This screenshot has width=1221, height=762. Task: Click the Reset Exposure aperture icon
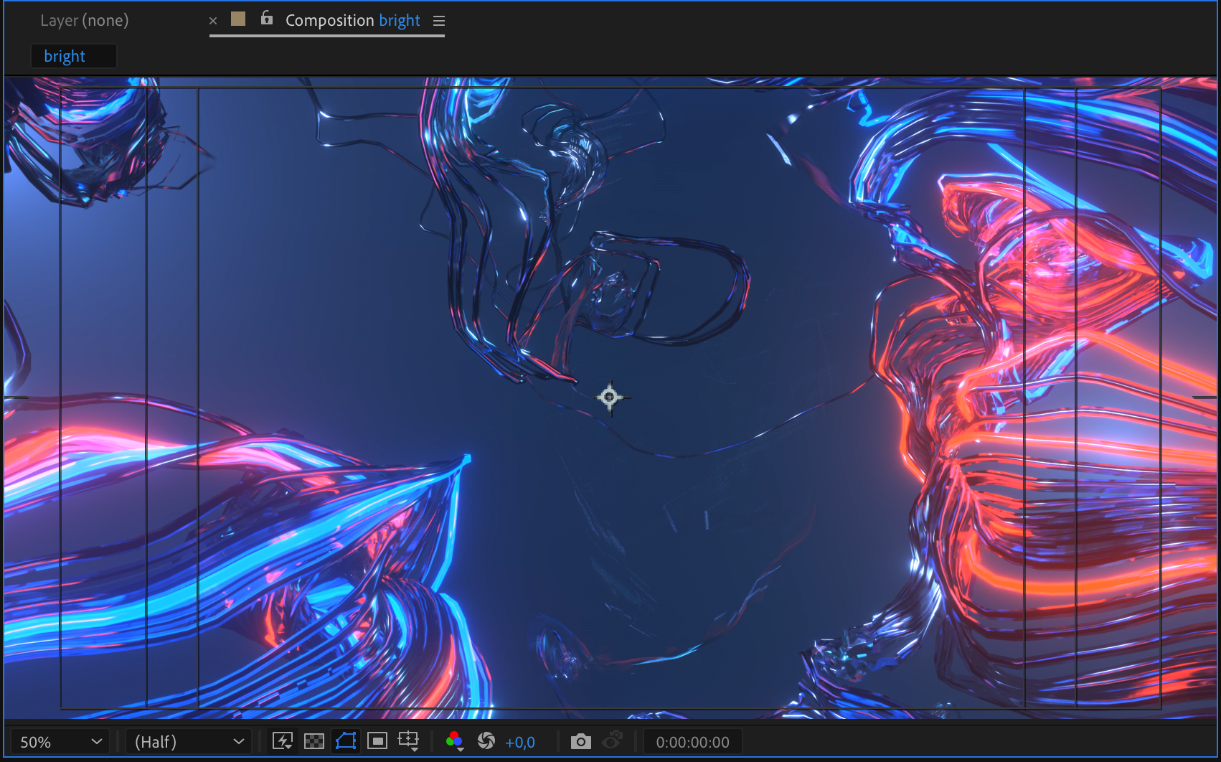coord(486,741)
